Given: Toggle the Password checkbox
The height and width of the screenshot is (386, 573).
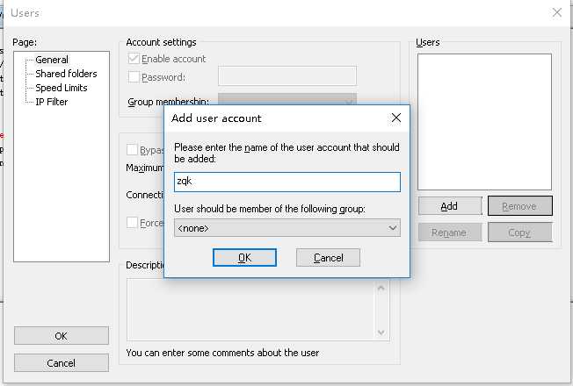Looking at the screenshot, I should pos(134,77).
